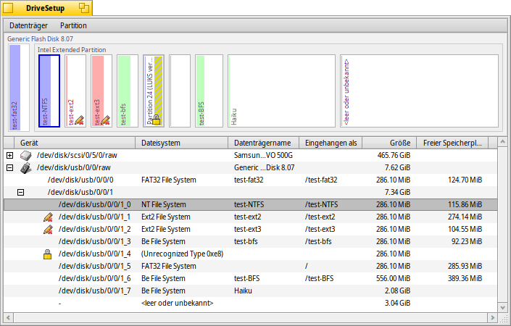Click the lock icon on LUKS partition block
This screenshot has height=326, width=511.
156,120
